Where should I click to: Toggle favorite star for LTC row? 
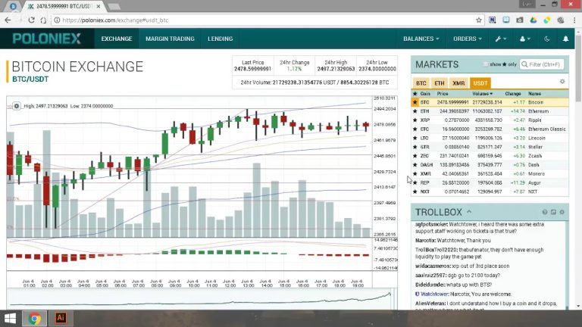pyautogui.click(x=415, y=138)
